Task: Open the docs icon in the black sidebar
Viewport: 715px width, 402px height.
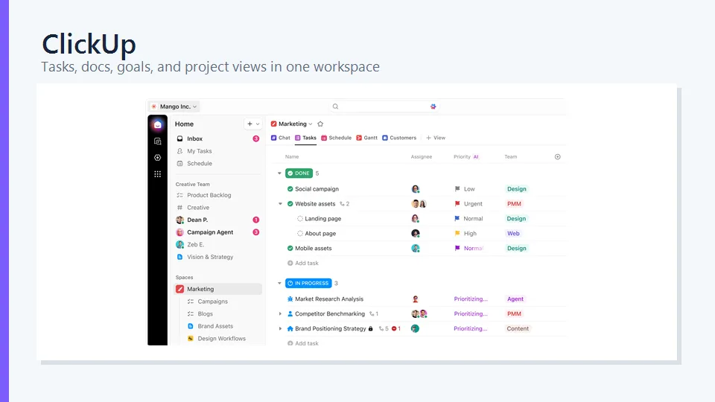Action: (x=157, y=141)
